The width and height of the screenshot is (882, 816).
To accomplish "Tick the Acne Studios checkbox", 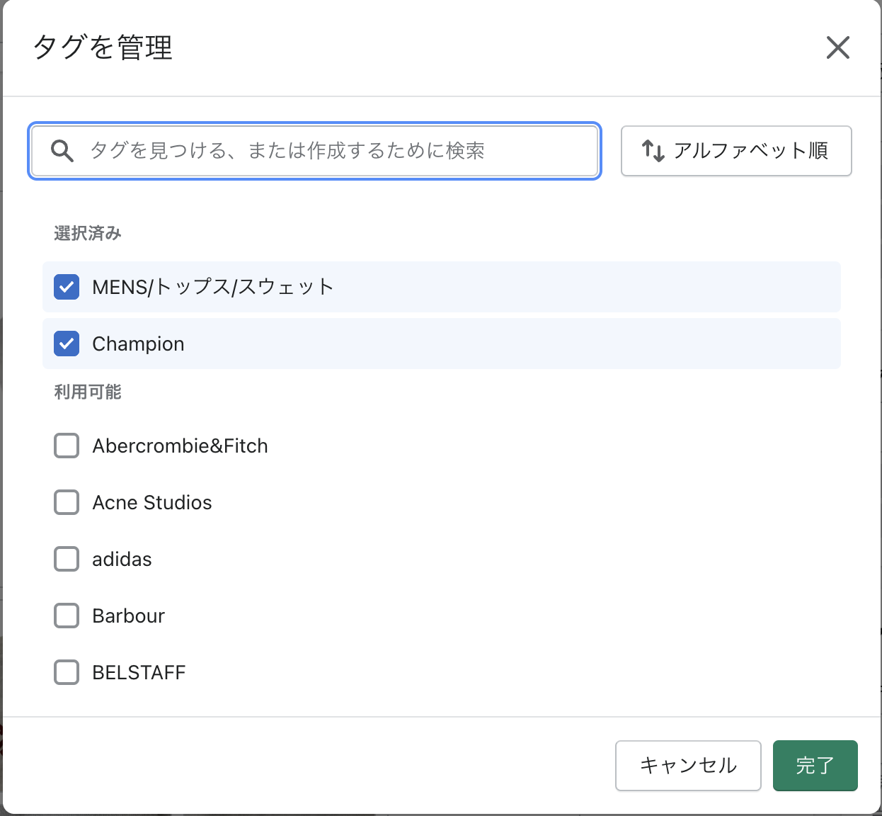I will pos(67,502).
